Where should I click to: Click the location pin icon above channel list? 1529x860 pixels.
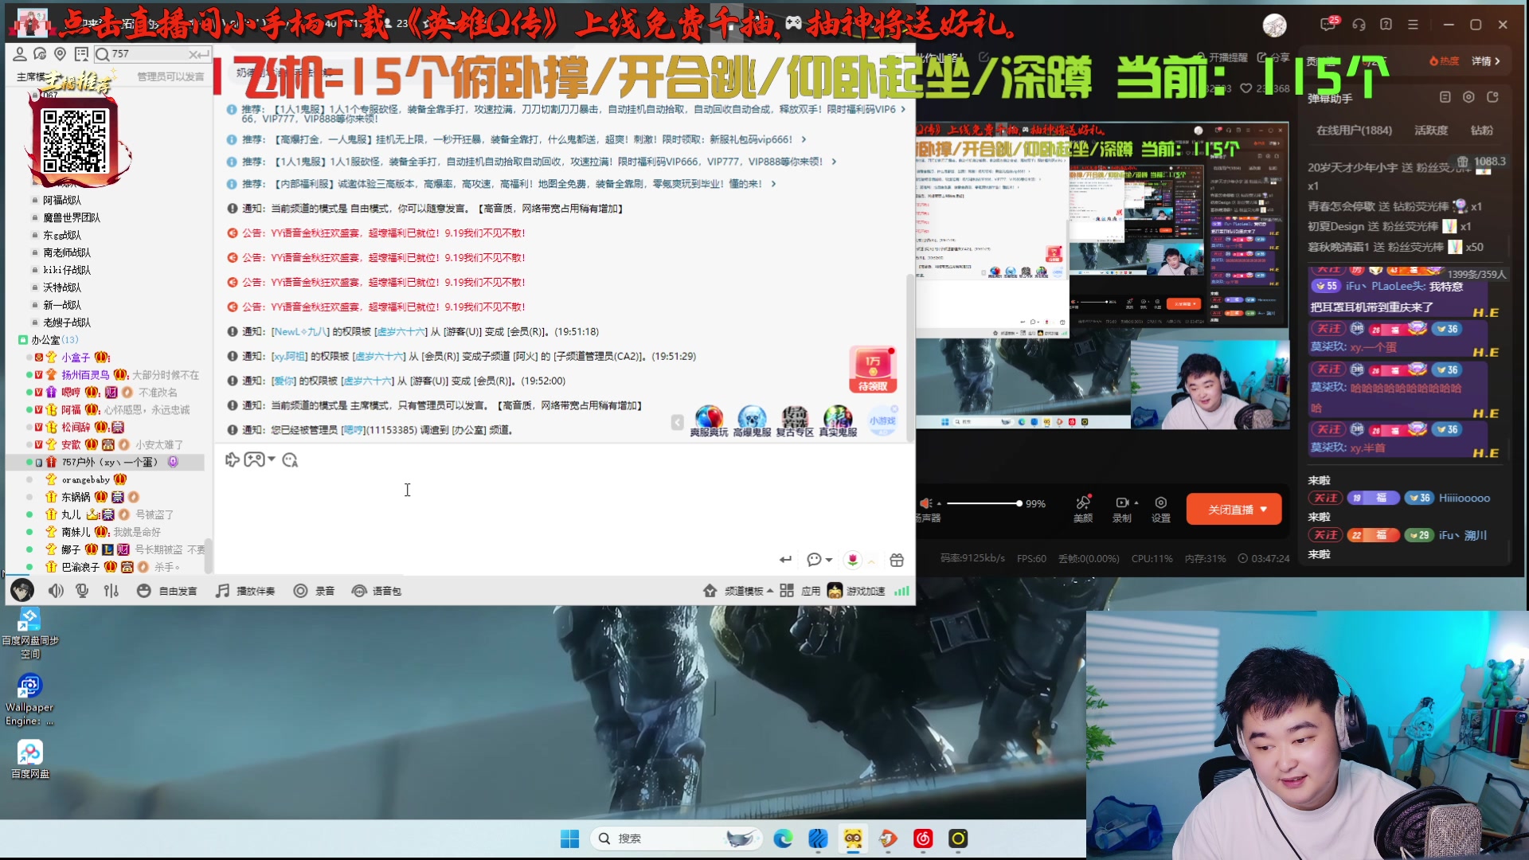[x=60, y=53]
